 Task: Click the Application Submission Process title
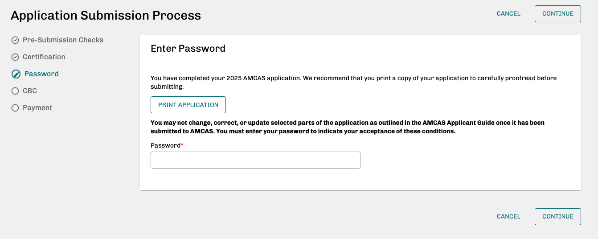click(x=106, y=16)
